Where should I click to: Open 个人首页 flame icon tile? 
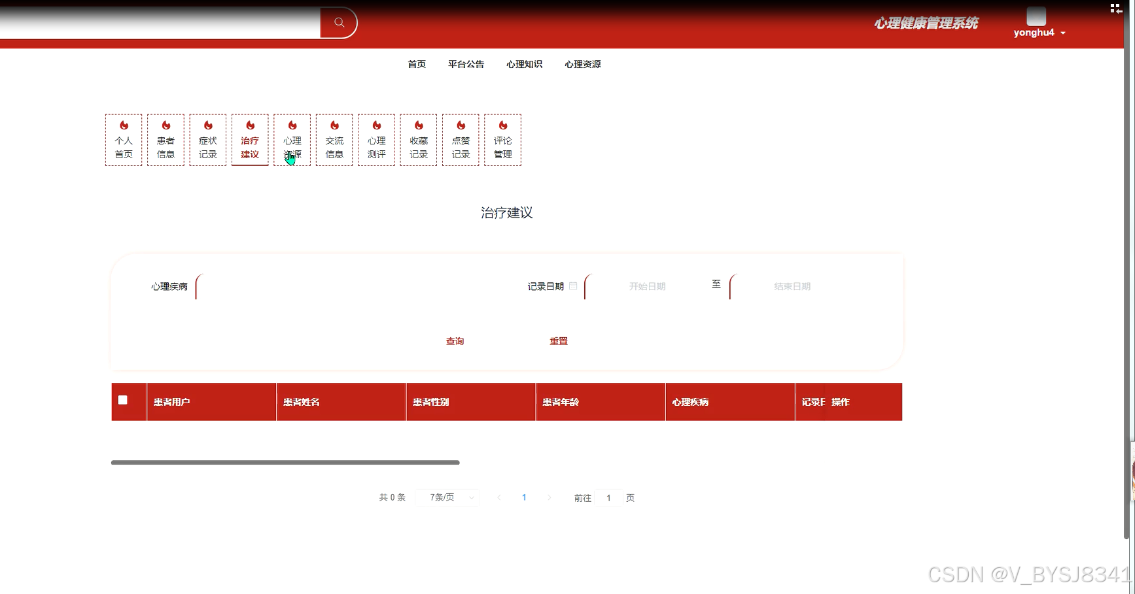pos(124,140)
